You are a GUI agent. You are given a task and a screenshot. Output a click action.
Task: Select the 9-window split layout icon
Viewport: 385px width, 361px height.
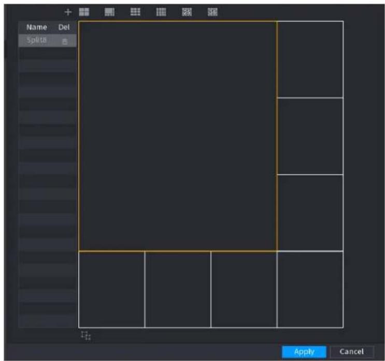[135, 12]
